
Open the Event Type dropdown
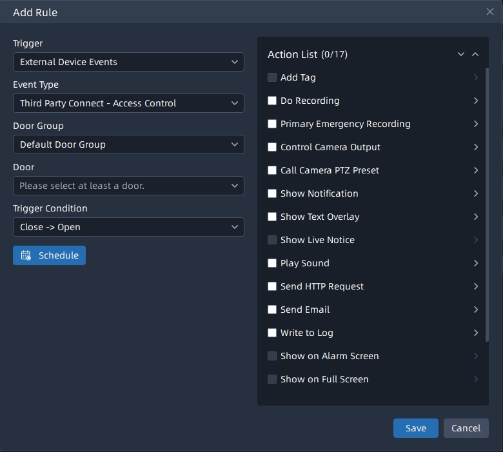(x=128, y=103)
